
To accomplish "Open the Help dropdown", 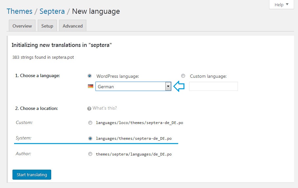I will click(x=282, y=5).
